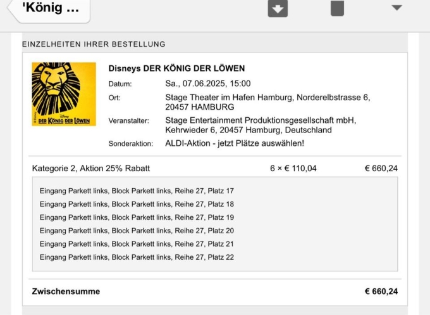Tap the Stage Entertainment organizer address
Image resolution: width=430 pixels, height=315 pixels.
261,125
